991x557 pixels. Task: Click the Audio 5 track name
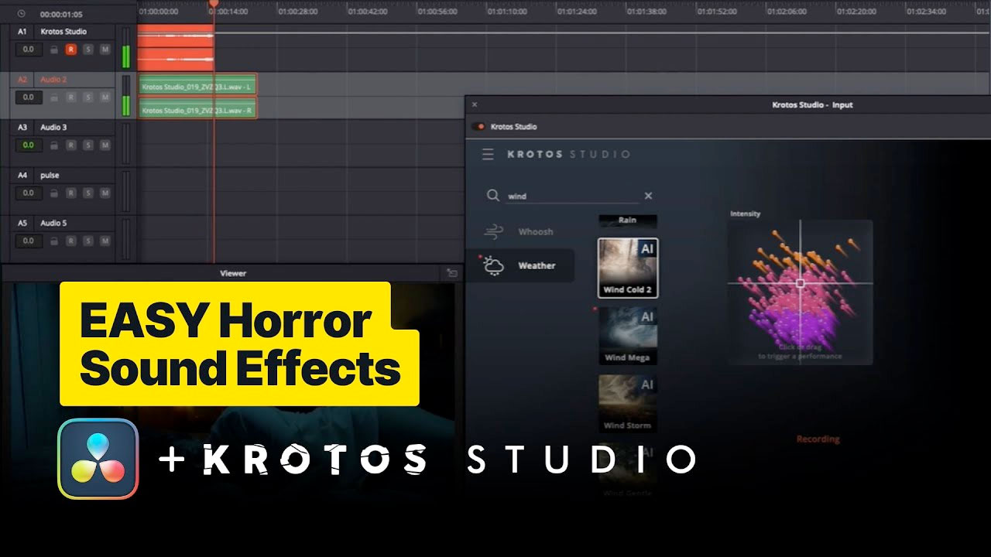click(x=53, y=224)
